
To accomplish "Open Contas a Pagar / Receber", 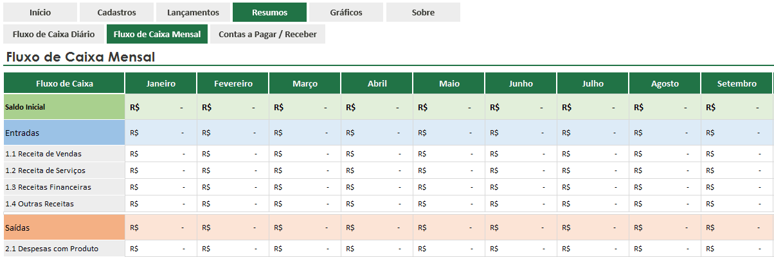I will [267, 34].
